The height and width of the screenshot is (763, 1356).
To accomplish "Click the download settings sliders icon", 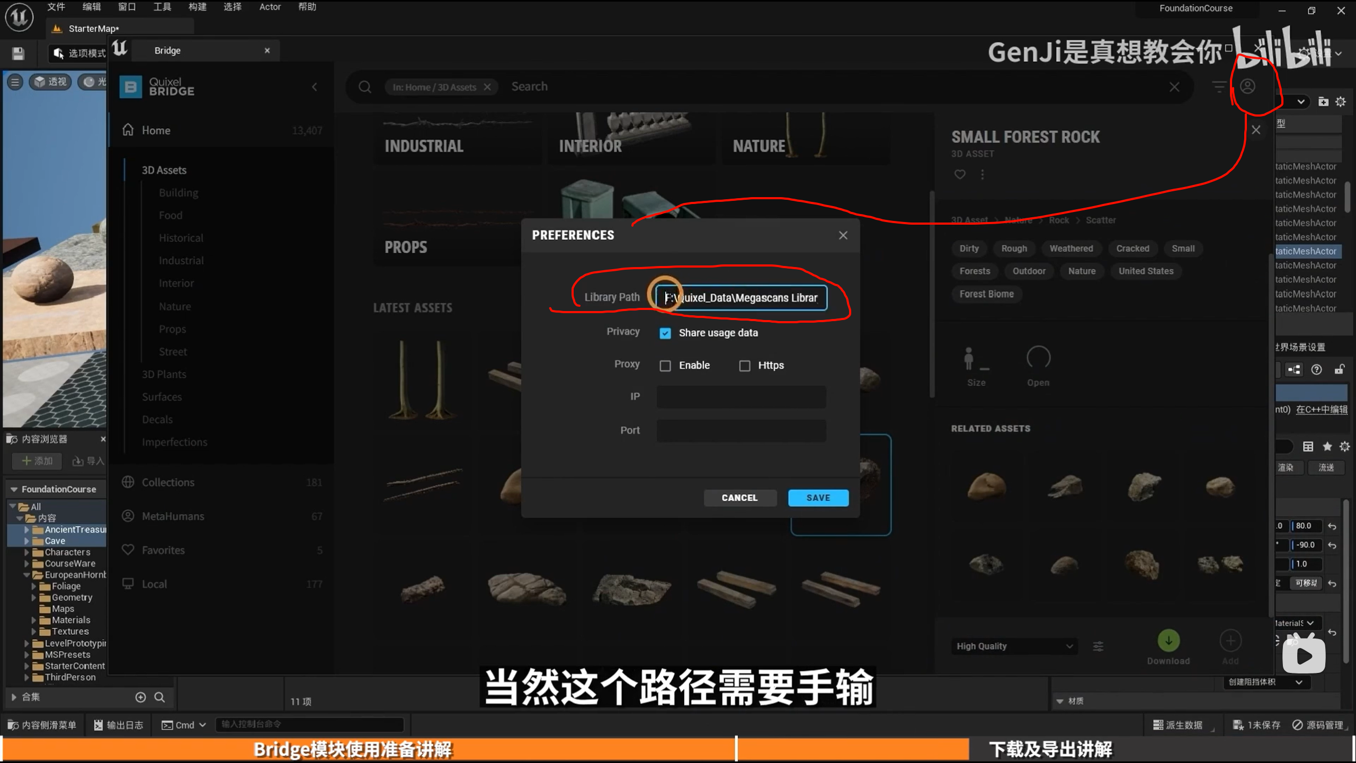I will point(1098,646).
